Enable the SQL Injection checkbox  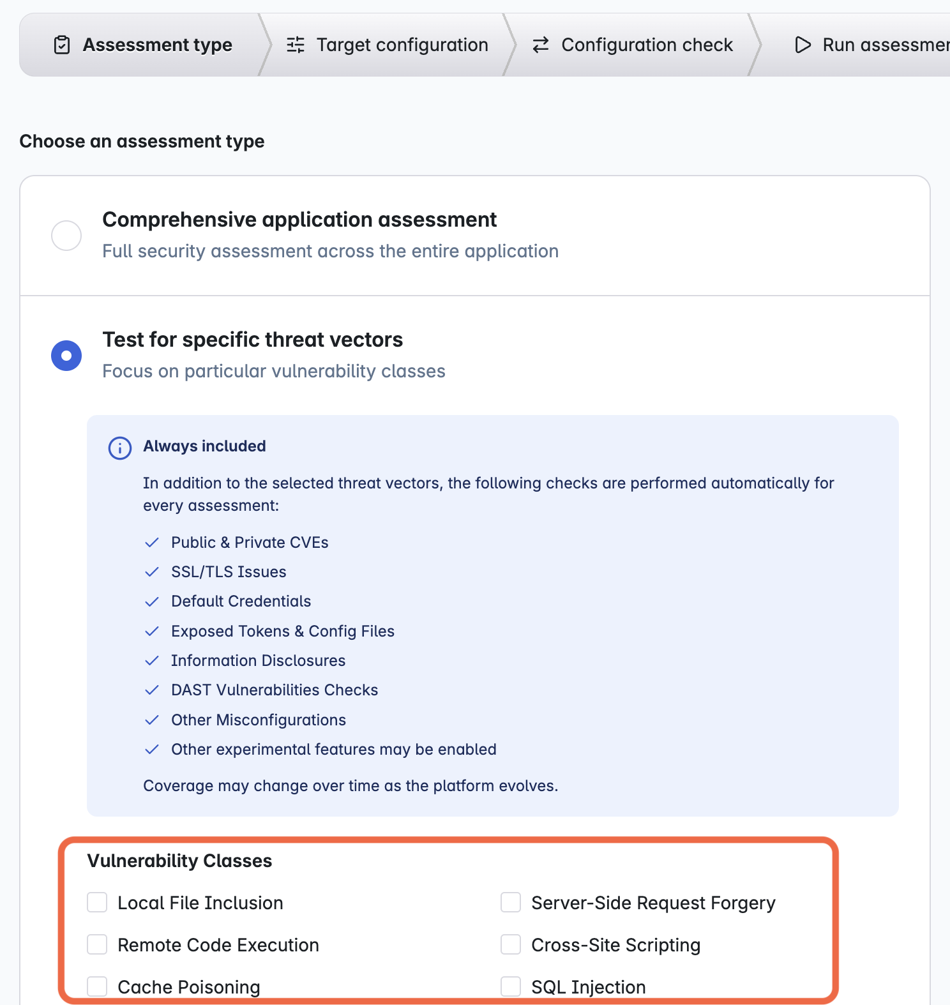coord(511,986)
